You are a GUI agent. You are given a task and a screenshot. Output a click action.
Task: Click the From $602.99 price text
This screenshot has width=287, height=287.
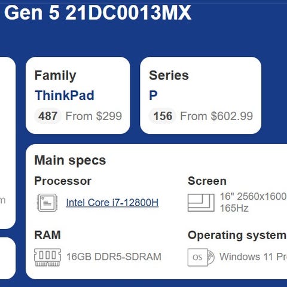(216, 116)
